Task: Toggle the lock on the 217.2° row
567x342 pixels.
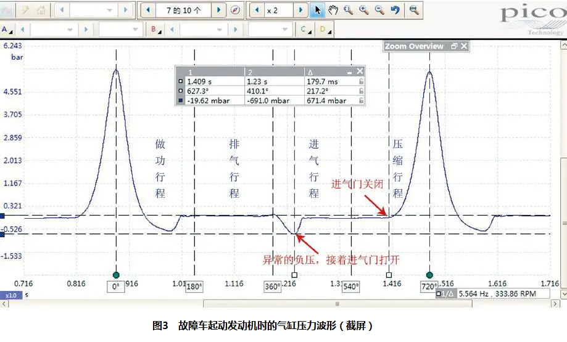Action: pyautogui.click(x=361, y=91)
